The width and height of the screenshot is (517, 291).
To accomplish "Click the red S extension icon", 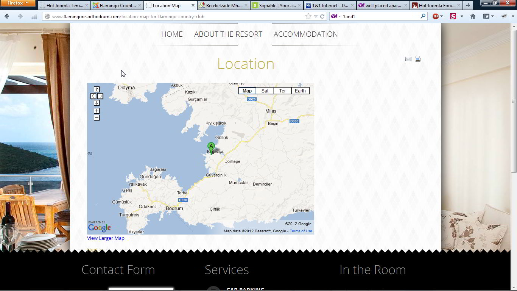I will (x=453, y=16).
